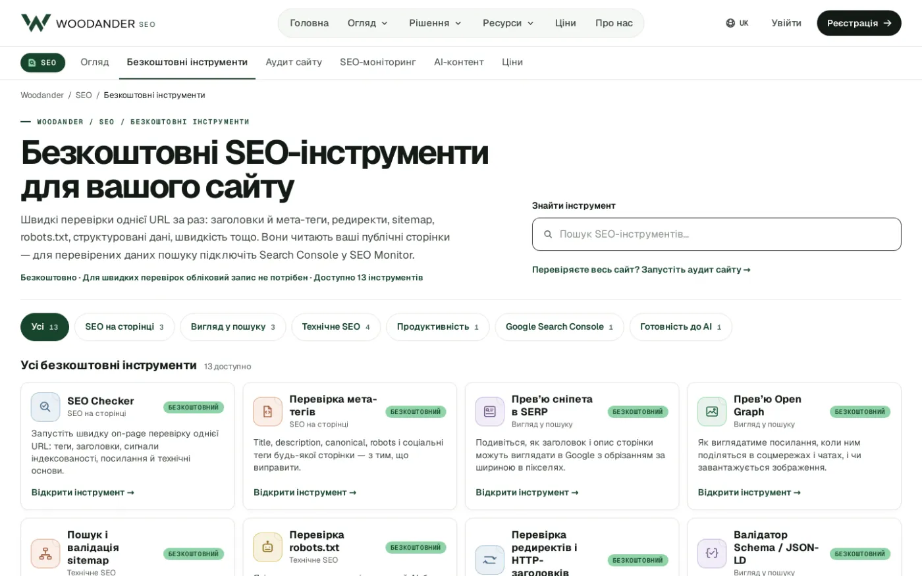Screen dimensions: 922x576
Task: Click the Прев'ю сніпета в SERP icon
Action: pyautogui.click(x=489, y=411)
